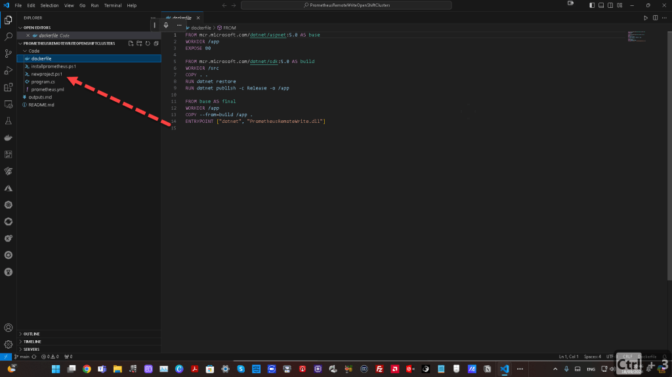672x377 pixels.
Task: Open remote window indicator in status bar
Action: pyautogui.click(x=5, y=357)
